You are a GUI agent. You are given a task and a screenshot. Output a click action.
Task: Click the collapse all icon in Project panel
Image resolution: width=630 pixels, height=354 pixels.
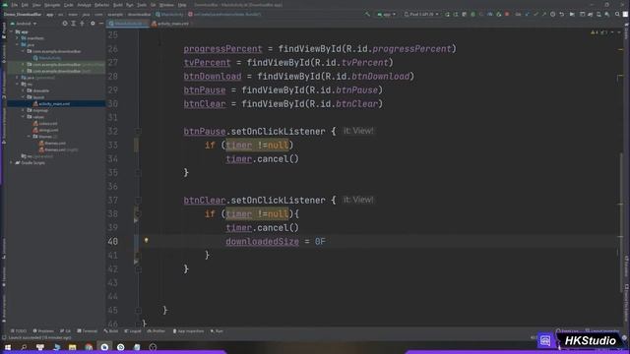coord(83,24)
